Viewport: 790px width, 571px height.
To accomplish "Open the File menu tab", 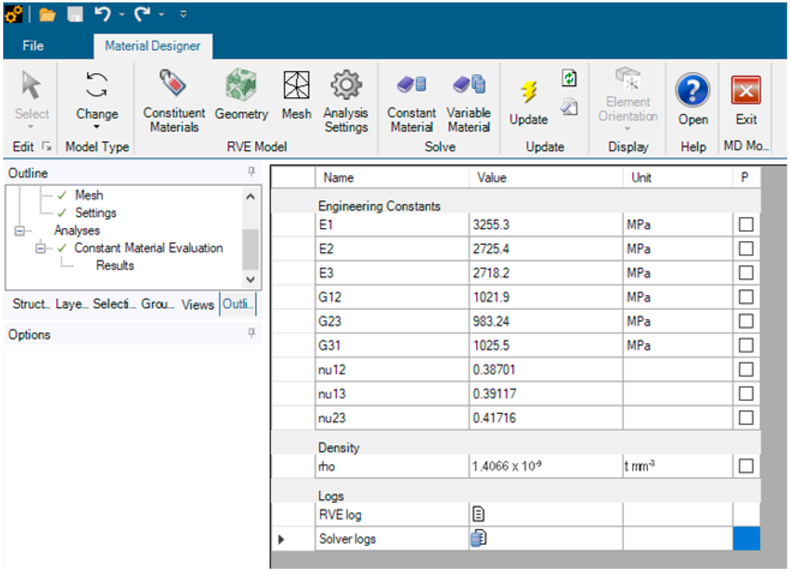I will (x=33, y=46).
